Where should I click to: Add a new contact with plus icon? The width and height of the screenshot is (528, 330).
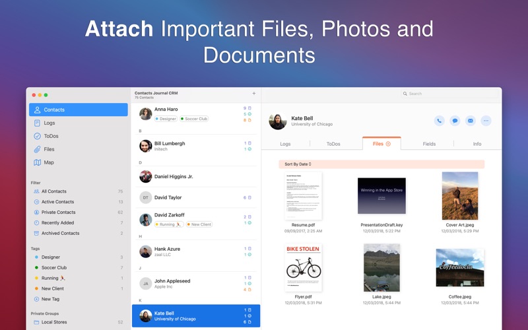254,93
